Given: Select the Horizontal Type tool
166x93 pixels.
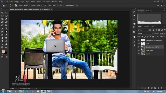Looking at the screenshot, I should 2,41.
